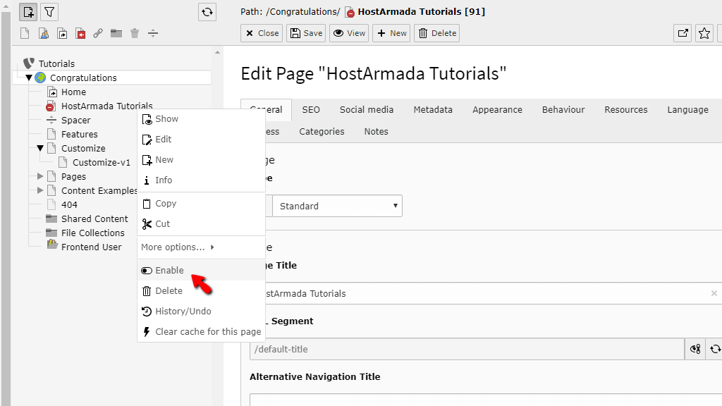Choose Clear cache for this page

coord(201,331)
